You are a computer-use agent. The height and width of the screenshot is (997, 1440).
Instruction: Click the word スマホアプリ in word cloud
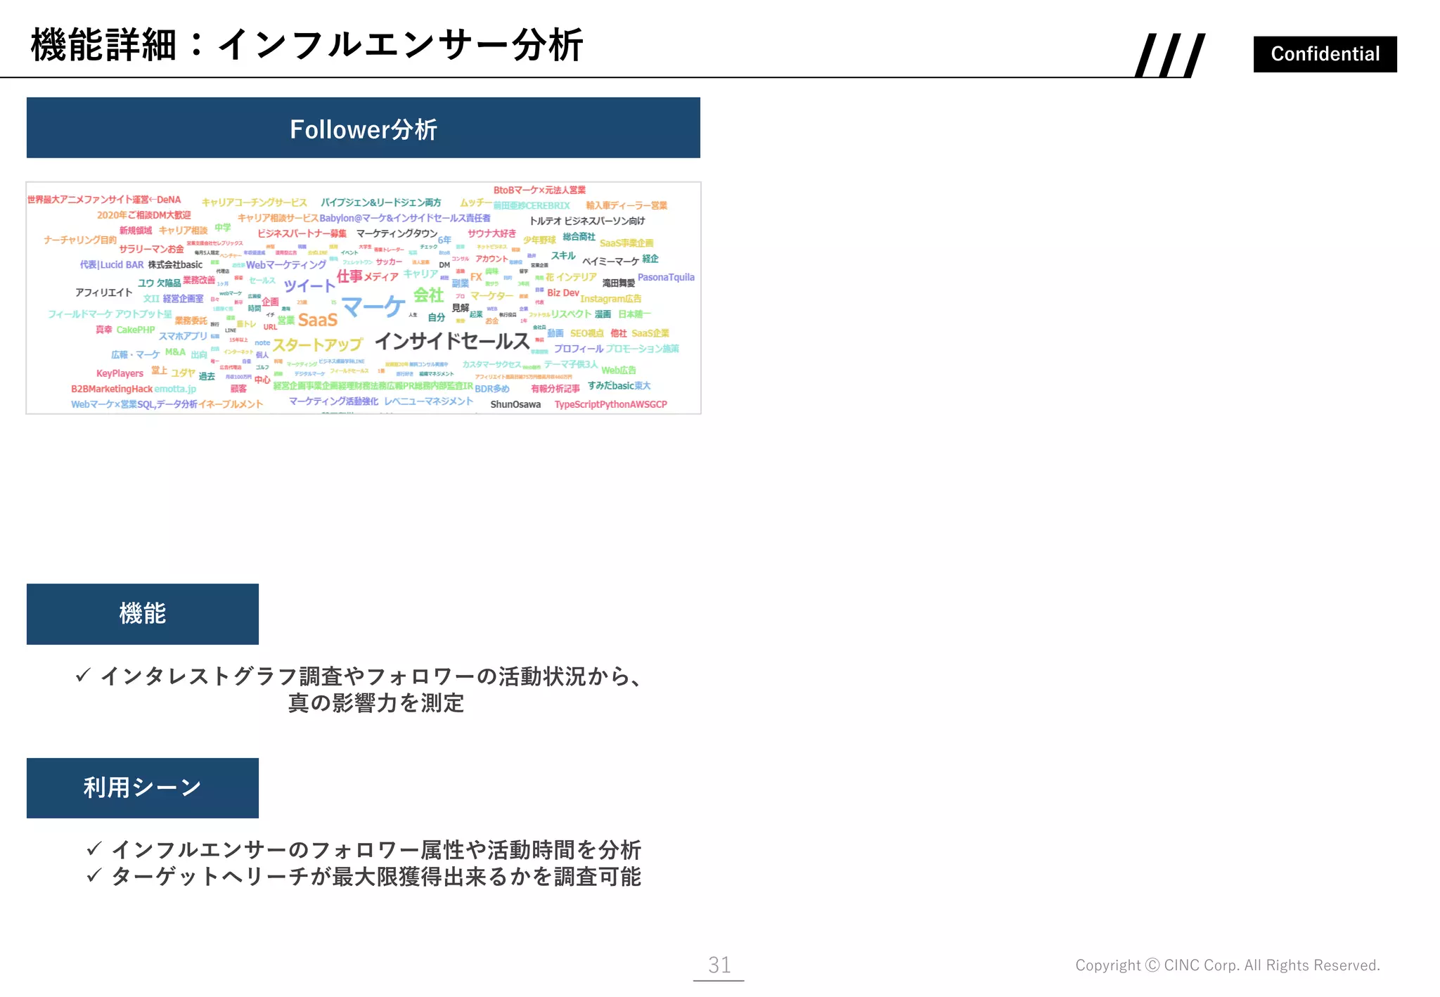point(183,336)
